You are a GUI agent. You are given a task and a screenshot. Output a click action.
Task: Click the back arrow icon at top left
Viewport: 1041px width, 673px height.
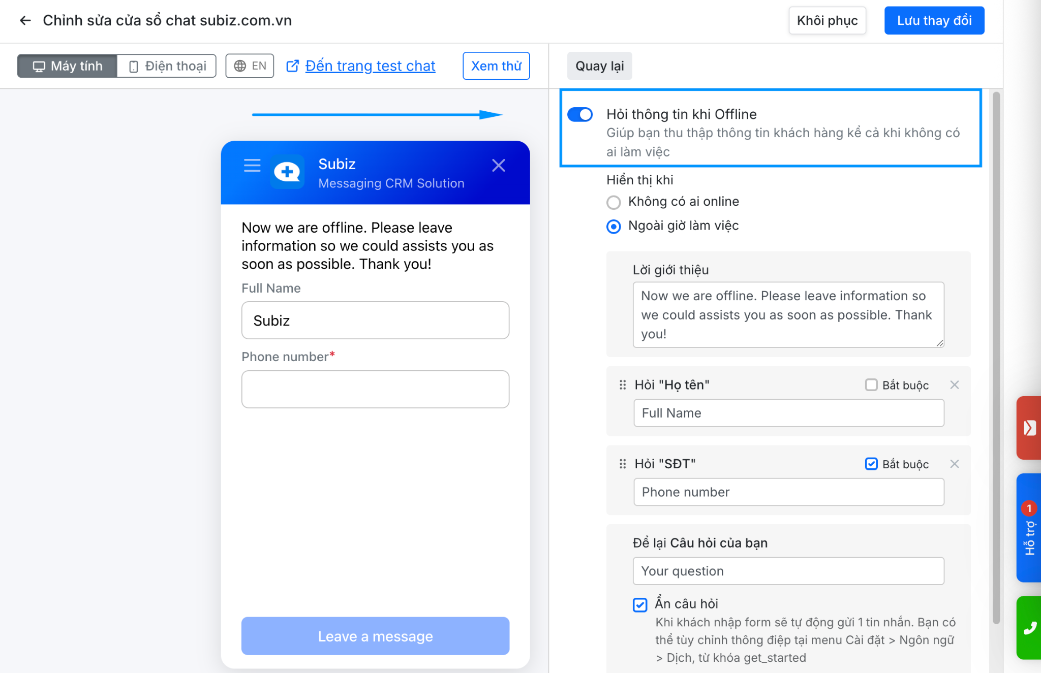[25, 20]
